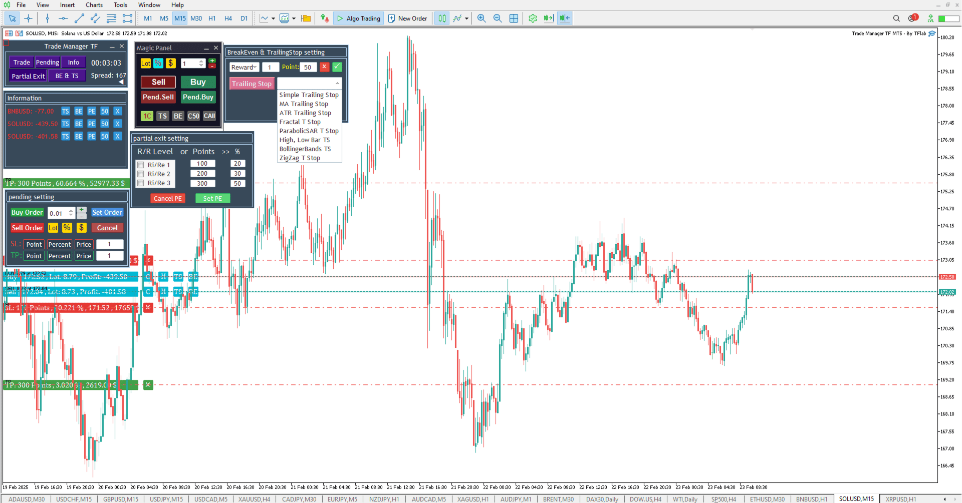This screenshot has width=962, height=503.
Task: Click the Set PE button
Action: [x=212, y=199]
